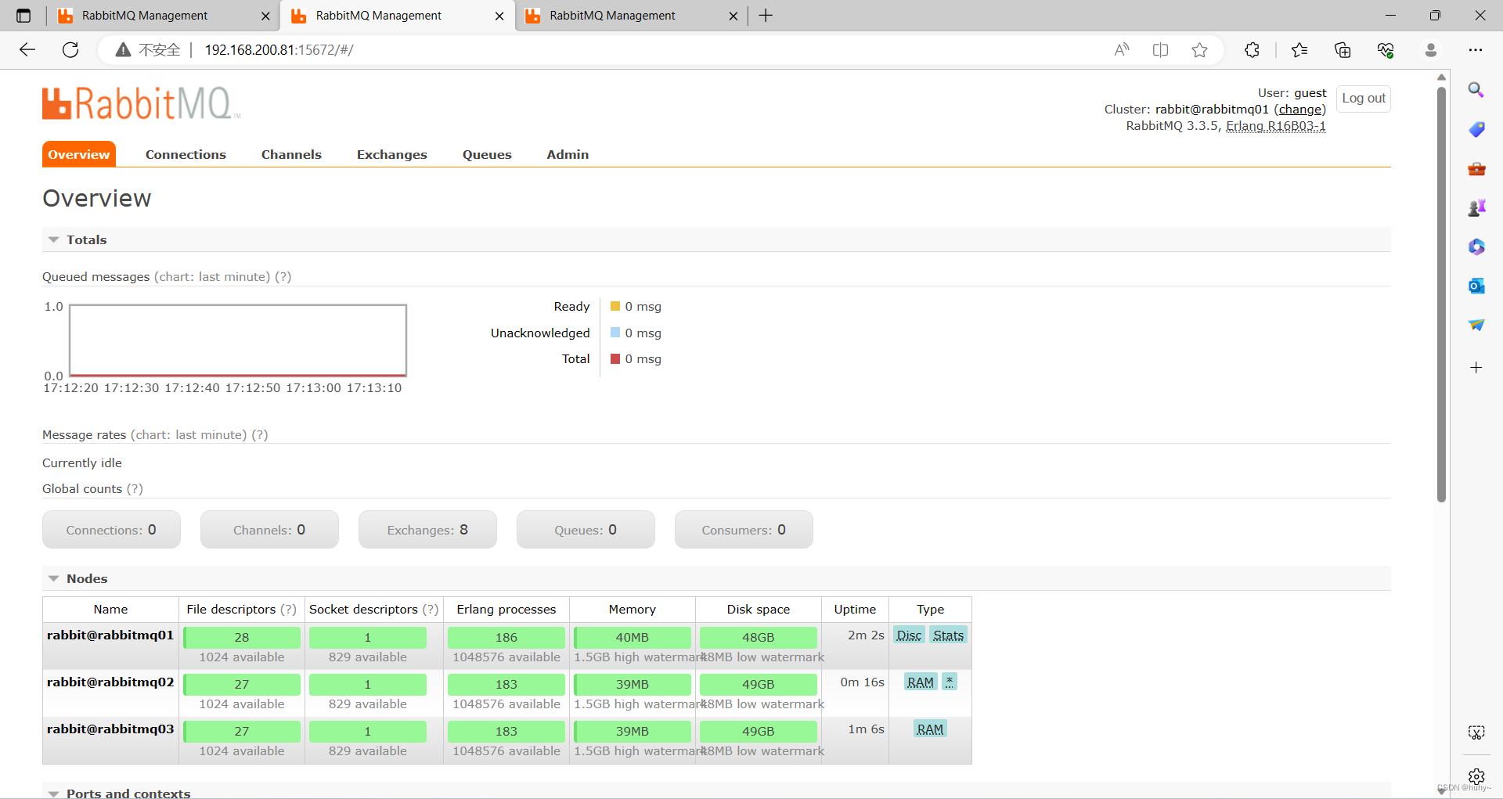This screenshot has height=799, width=1503.
Task: Open help for Socket descriptors
Action: pyautogui.click(x=430, y=610)
